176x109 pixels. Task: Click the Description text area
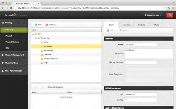coord(149,53)
